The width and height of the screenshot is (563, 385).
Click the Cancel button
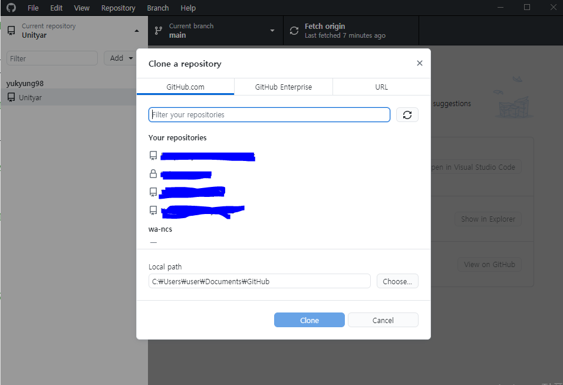point(383,320)
